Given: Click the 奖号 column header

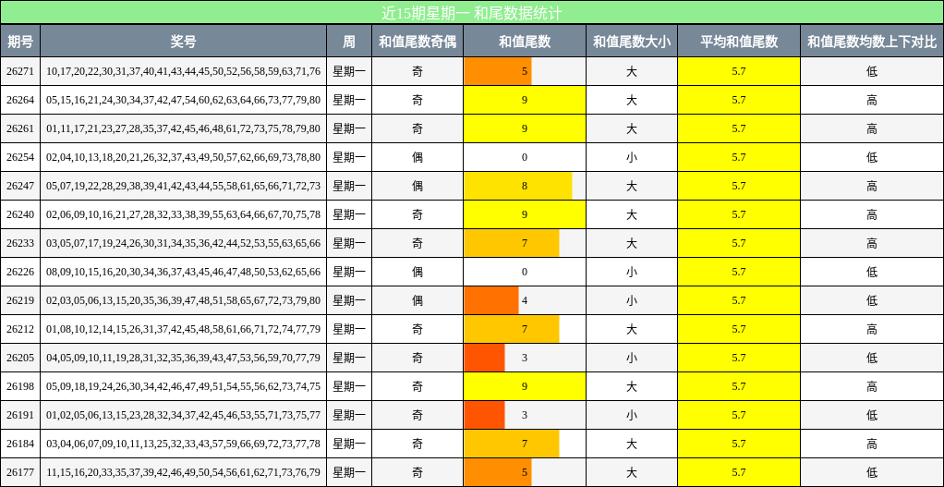Looking at the screenshot, I should (x=183, y=41).
